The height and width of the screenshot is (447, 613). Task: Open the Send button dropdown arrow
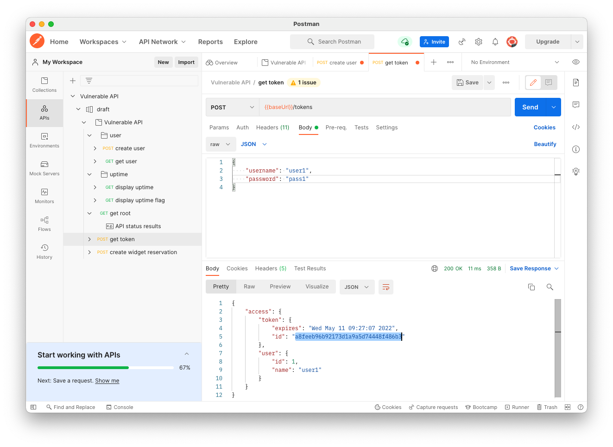coord(554,107)
